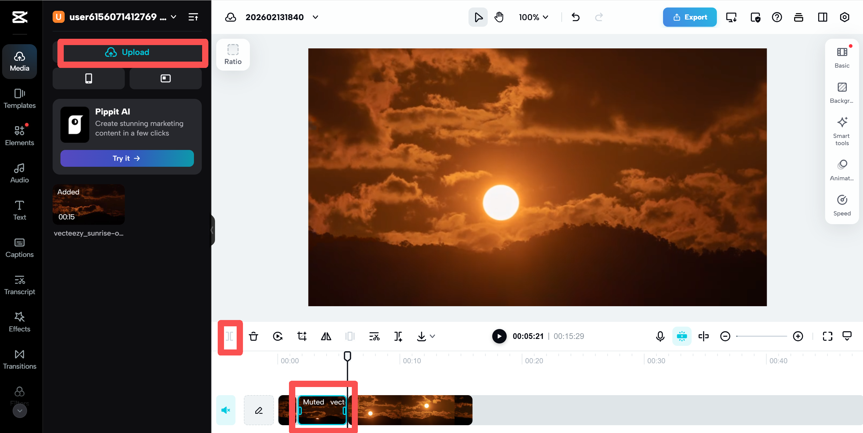The height and width of the screenshot is (433, 863).
Task: Record a voiceover with the microphone icon
Action: pos(660,337)
